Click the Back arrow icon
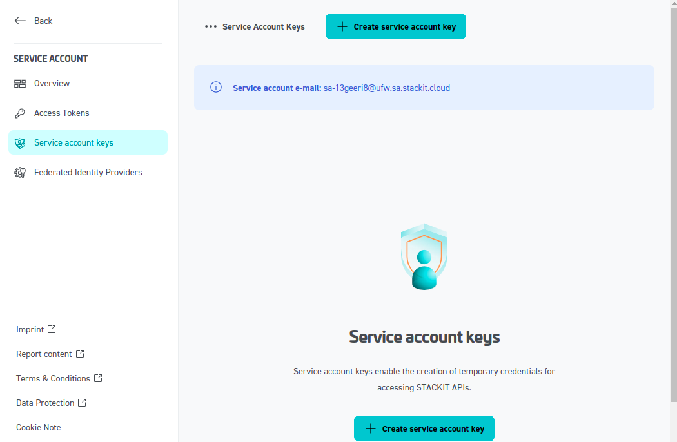The height and width of the screenshot is (442, 677). click(x=20, y=21)
